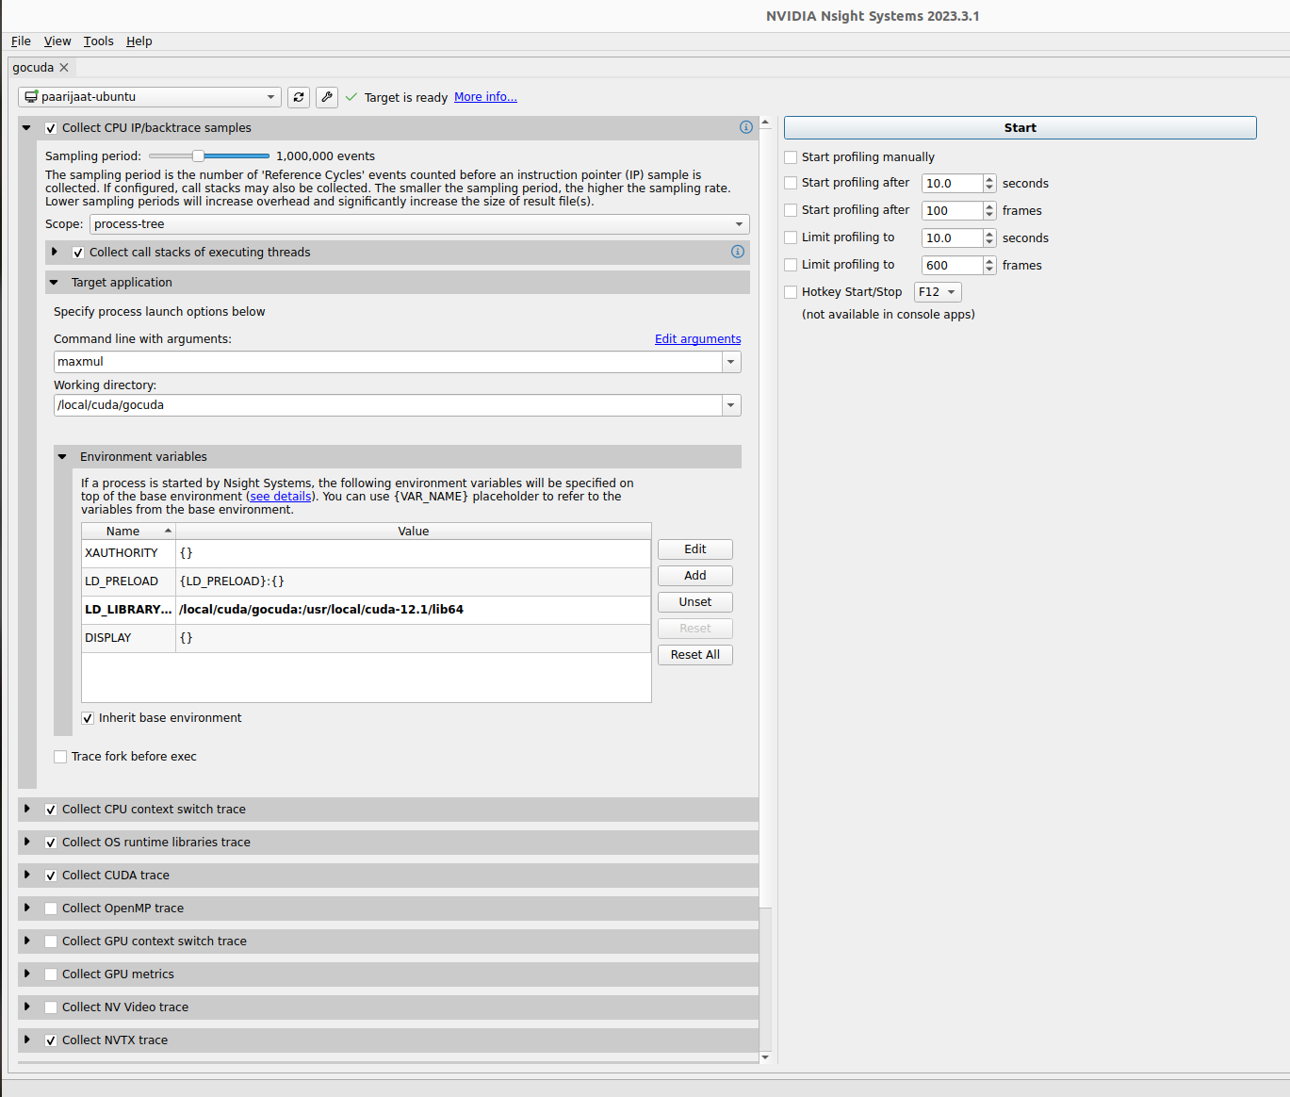This screenshot has width=1290, height=1097.
Task: Check the Hotkey Start/Stop box
Action: click(791, 292)
